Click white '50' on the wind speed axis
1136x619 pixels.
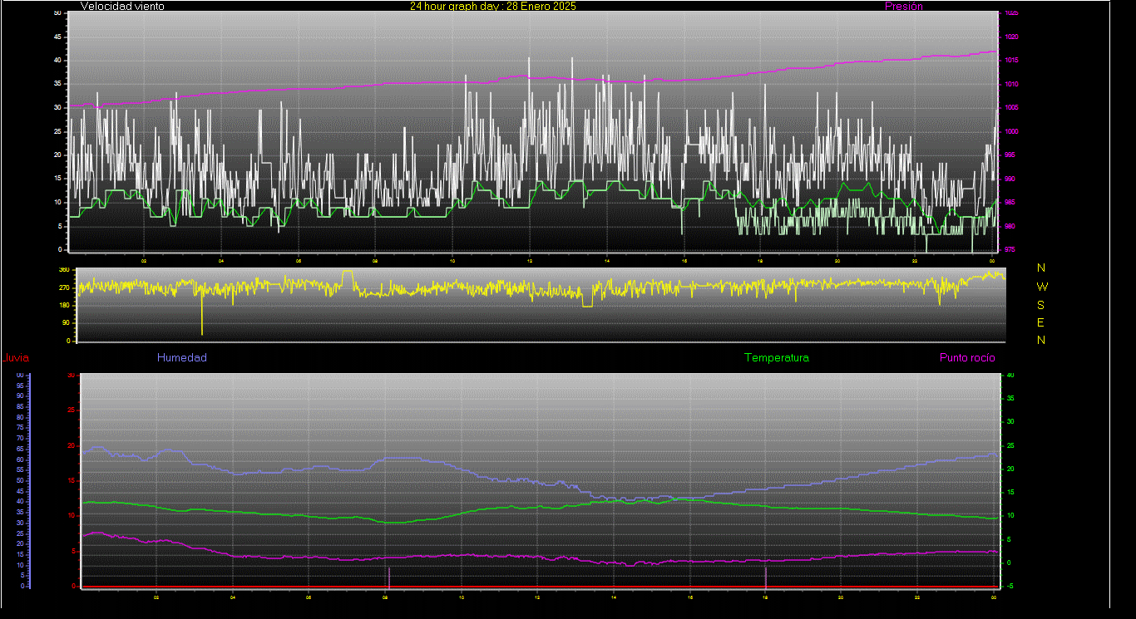click(57, 13)
